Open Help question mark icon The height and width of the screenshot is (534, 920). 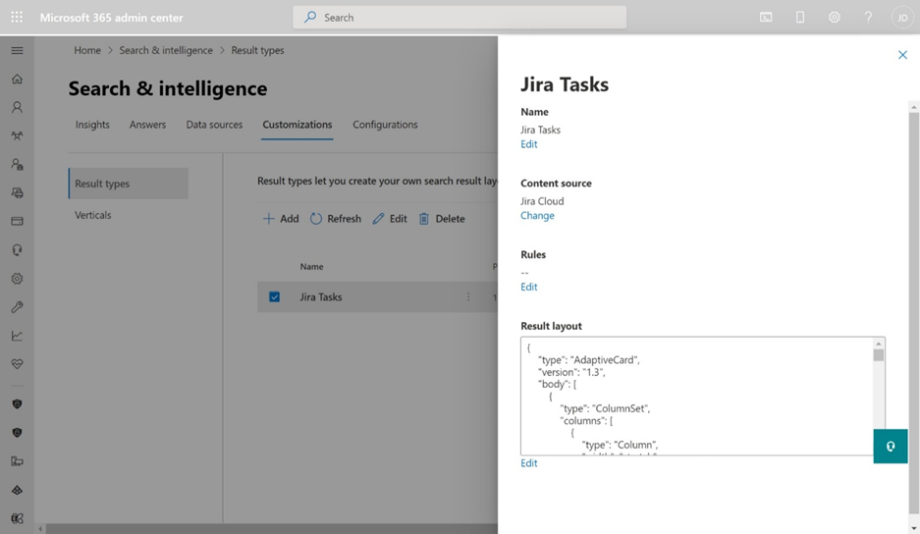coord(868,17)
